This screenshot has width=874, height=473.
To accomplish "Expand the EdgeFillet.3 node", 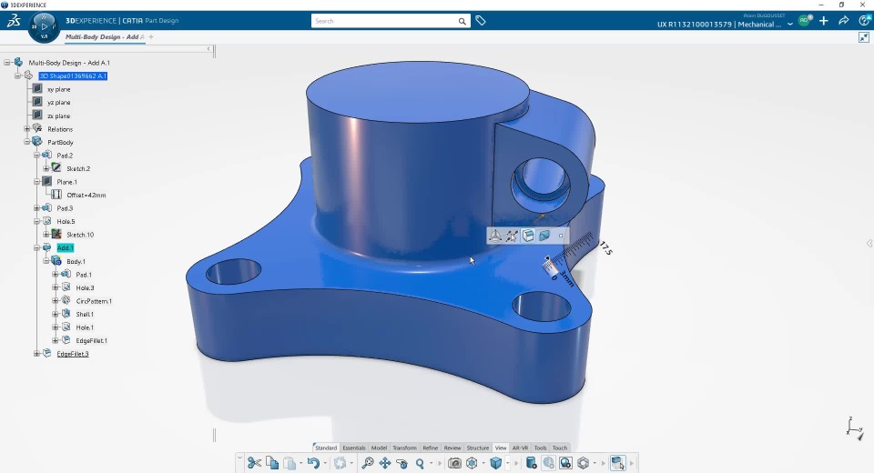I will 36,353.
